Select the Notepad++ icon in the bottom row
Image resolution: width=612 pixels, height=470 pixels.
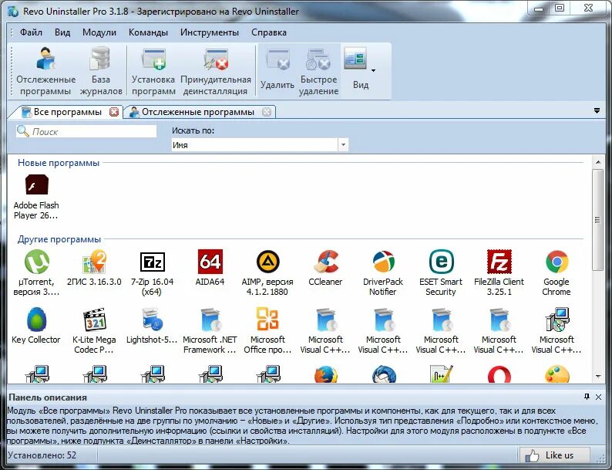point(441,374)
